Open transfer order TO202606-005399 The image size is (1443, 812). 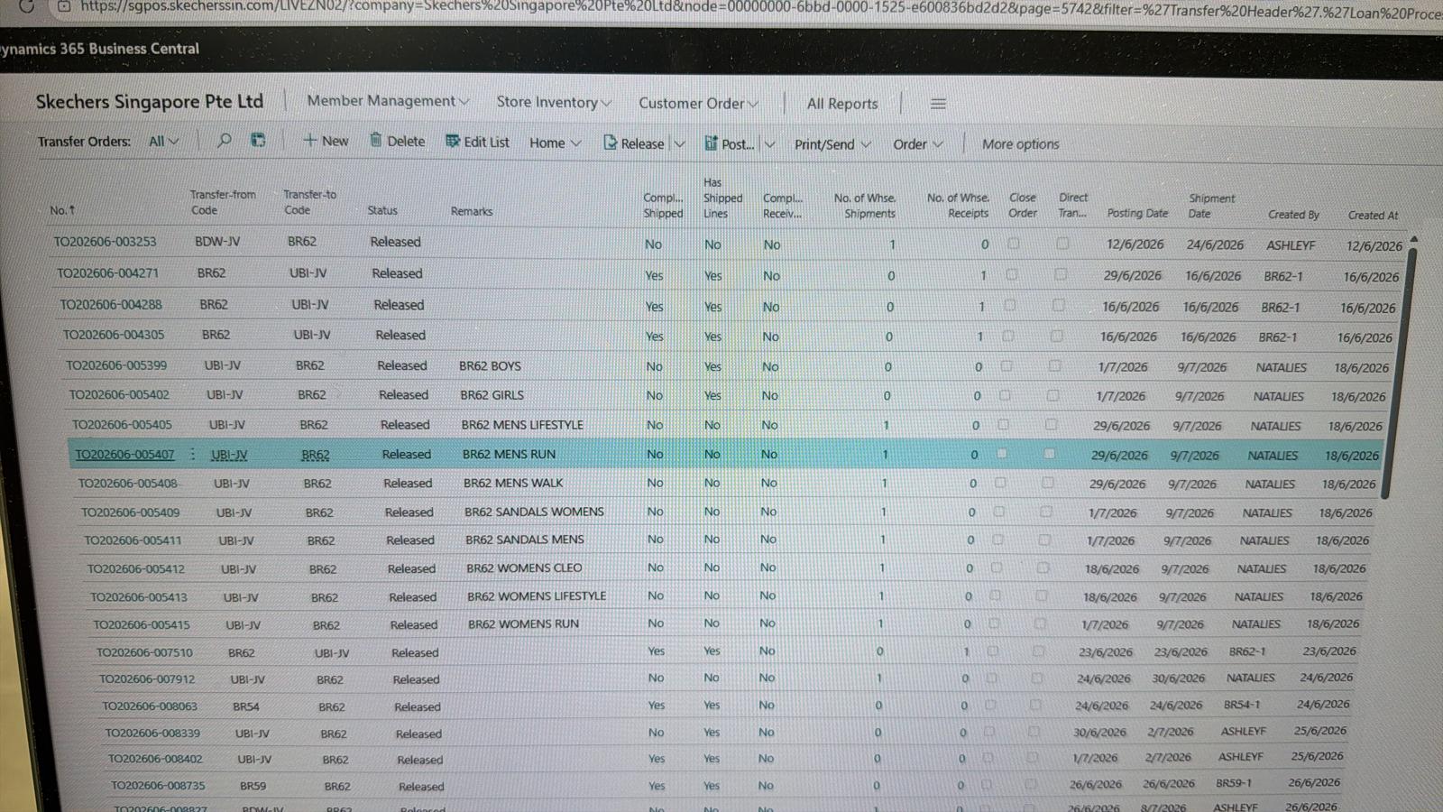tap(116, 365)
